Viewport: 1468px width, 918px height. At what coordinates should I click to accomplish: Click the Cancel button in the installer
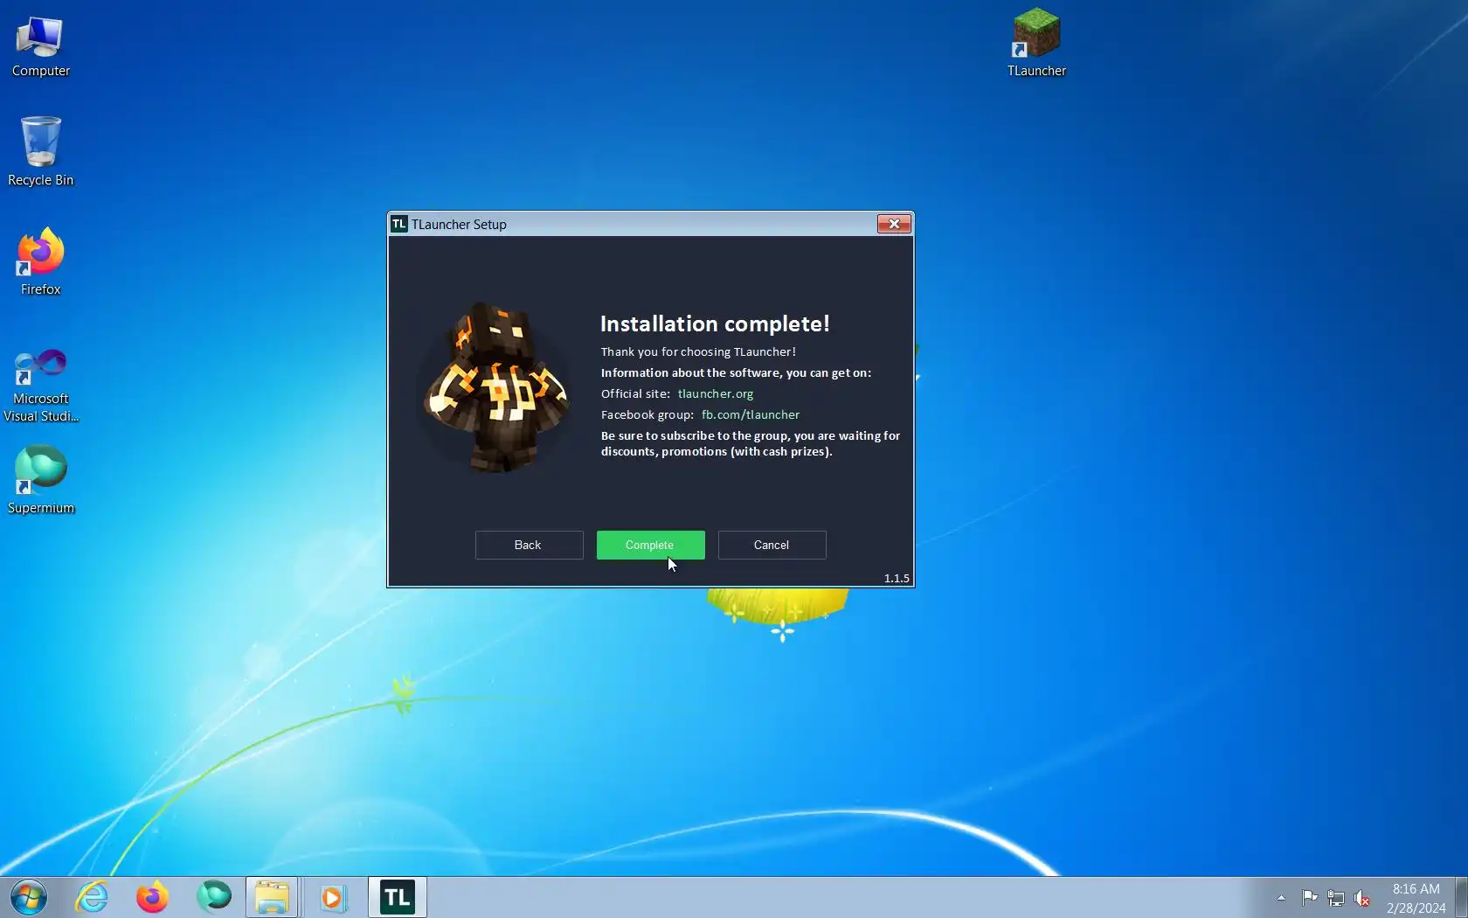pyautogui.click(x=772, y=545)
